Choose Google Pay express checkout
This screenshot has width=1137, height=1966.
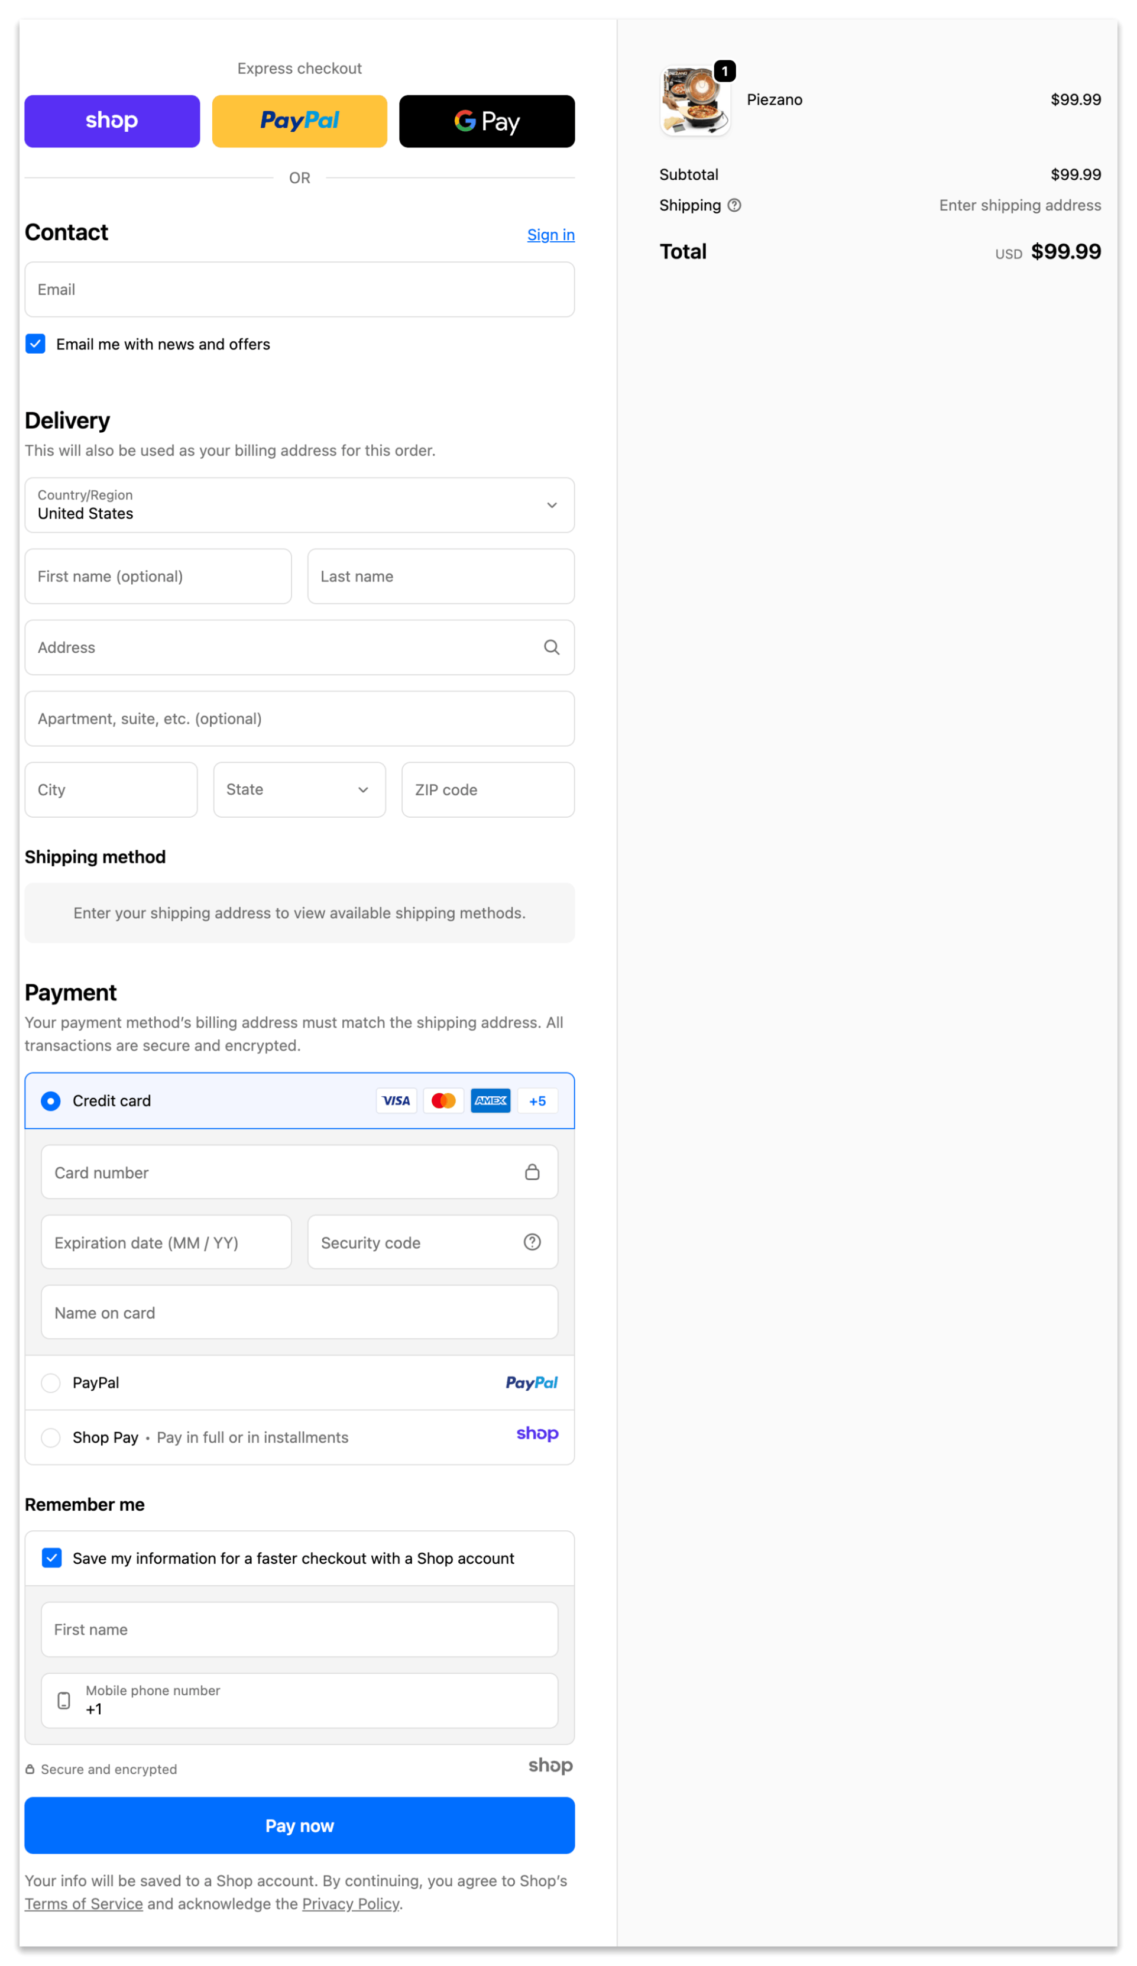[486, 121]
